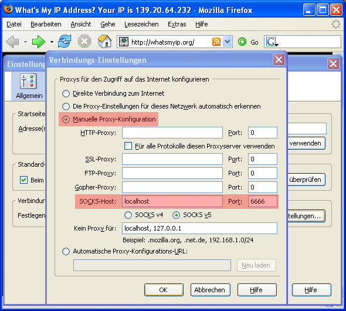Close the Verbindungs-Einstellungen dialog

point(279,60)
